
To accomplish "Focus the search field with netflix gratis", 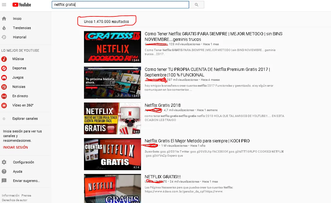I will (x=120, y=5).
